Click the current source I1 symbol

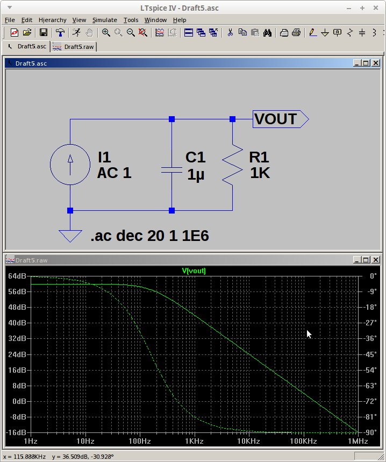click(70, 165)
